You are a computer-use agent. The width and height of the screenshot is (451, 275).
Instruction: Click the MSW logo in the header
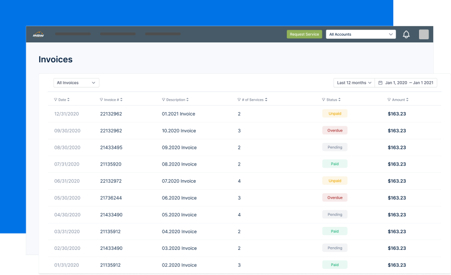(x=38, y=34)
